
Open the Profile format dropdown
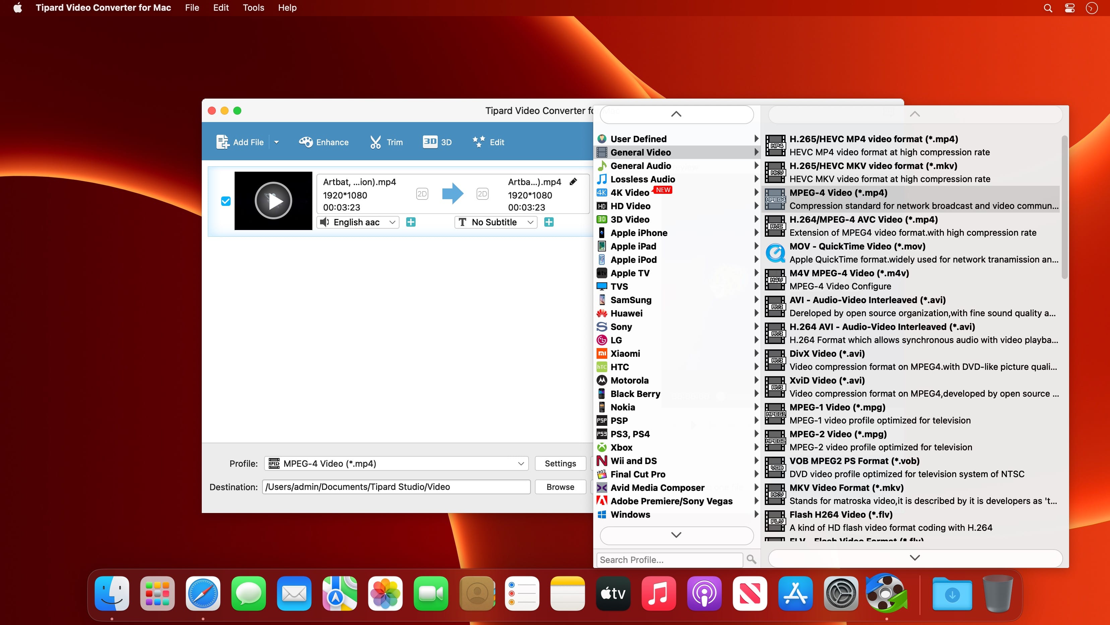click(396, 463)
